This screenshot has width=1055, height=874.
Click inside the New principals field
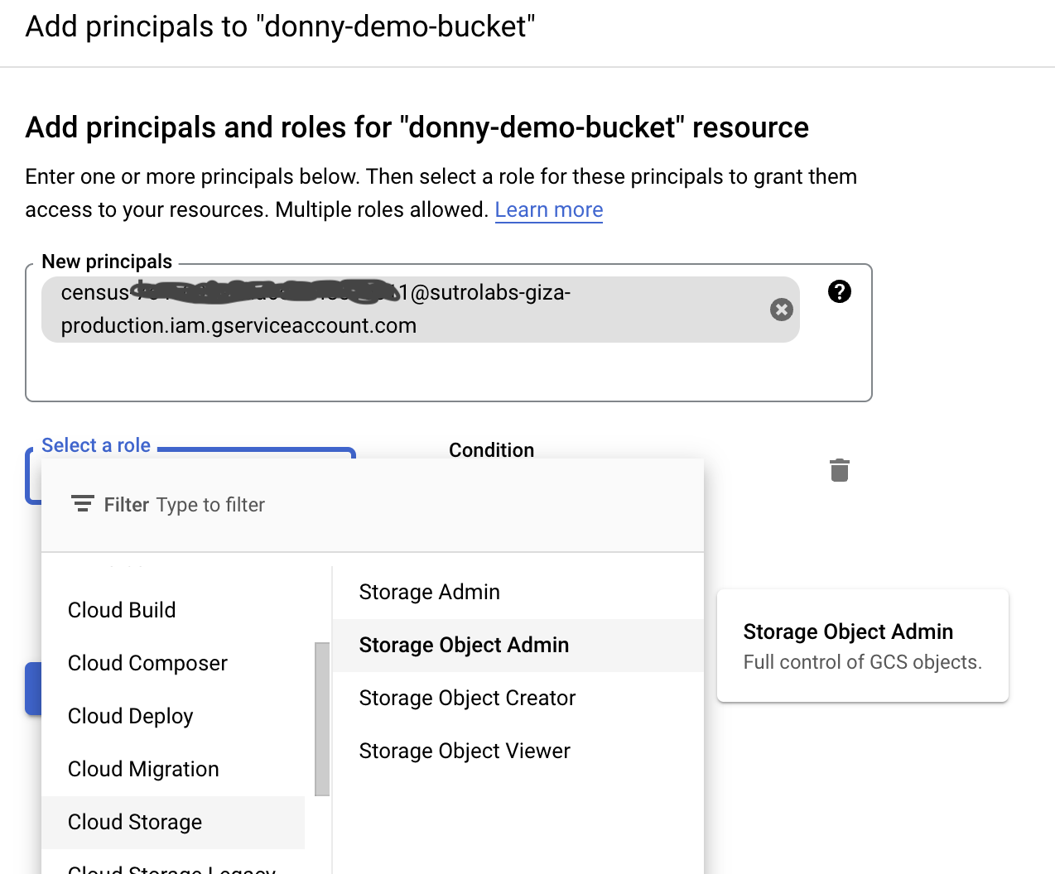[x=447, y=372]
